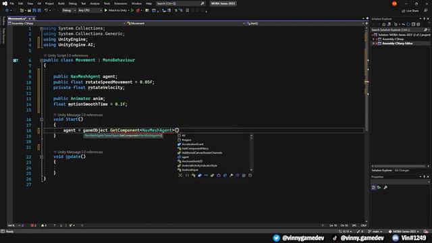The height and width of the screenshot is (243, 432).
Task: Open the Extensions menu
Action: click(121, 3)
